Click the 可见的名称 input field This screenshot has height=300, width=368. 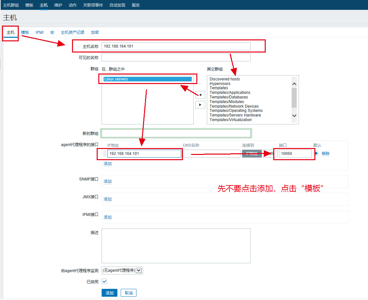tap(176, 57)
